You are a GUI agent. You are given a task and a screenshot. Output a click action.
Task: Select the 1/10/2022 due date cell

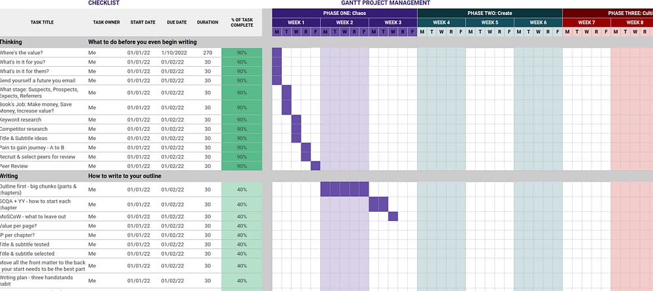click(x=176, y=52)
